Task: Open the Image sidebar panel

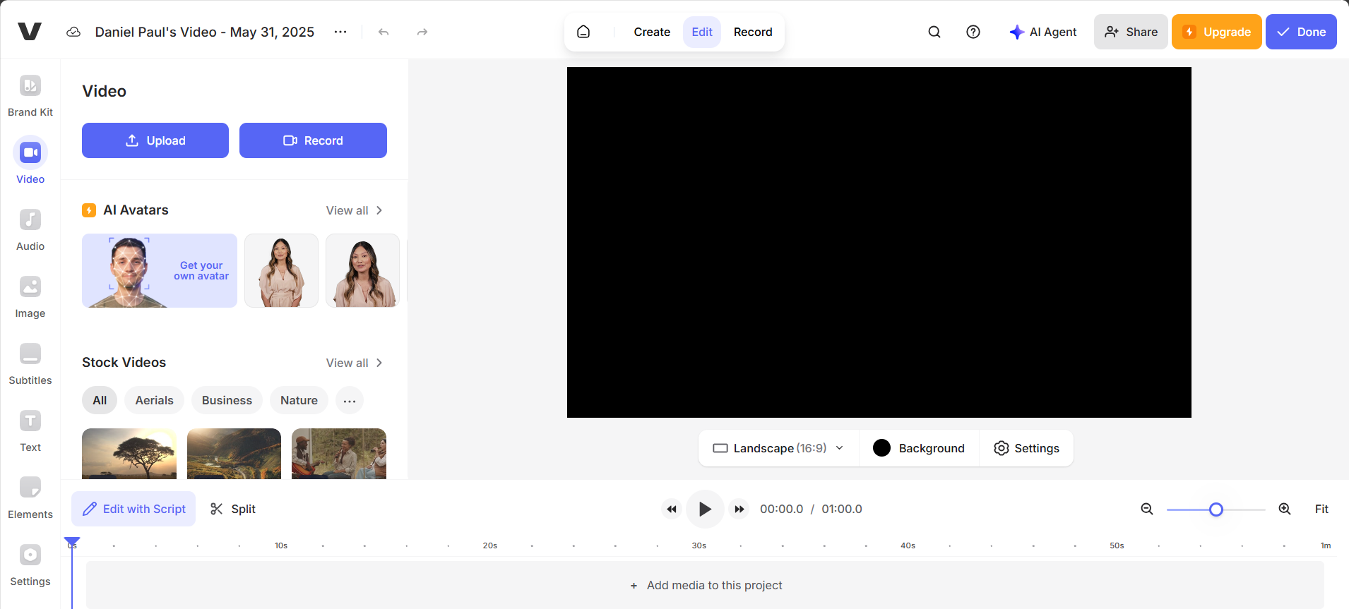Action: pos(30,297)
